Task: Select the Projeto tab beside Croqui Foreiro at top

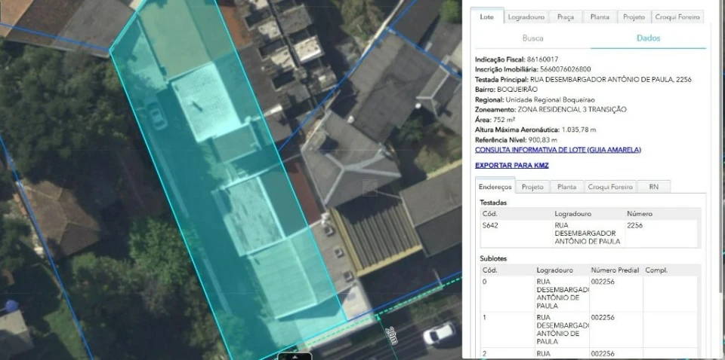Action: click(x=634, y=17)
